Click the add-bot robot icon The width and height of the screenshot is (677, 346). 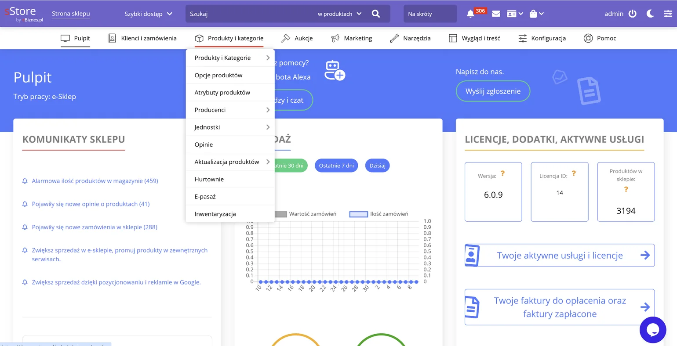click(335, 70)
